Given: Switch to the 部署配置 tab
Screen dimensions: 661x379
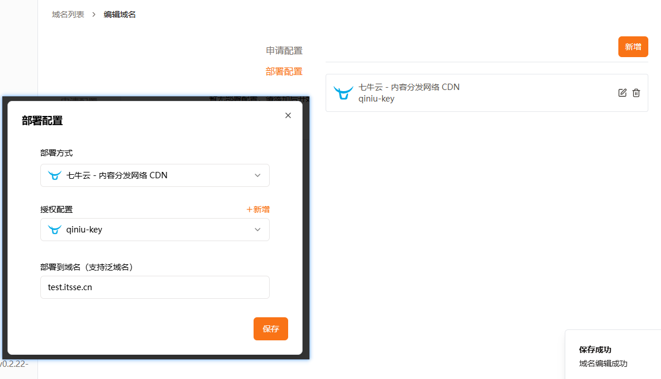Looking at the screenshot, I should coord(284,72).
